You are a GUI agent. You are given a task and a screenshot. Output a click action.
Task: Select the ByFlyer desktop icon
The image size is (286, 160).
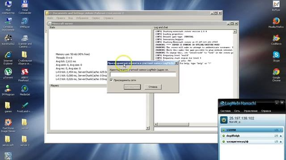click(276, 6)
